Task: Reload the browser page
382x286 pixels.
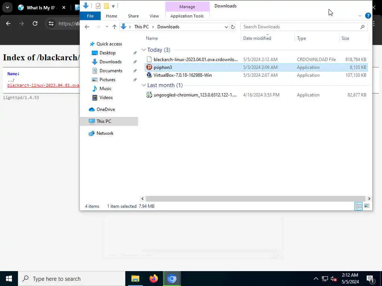Action: click(35, 23)
